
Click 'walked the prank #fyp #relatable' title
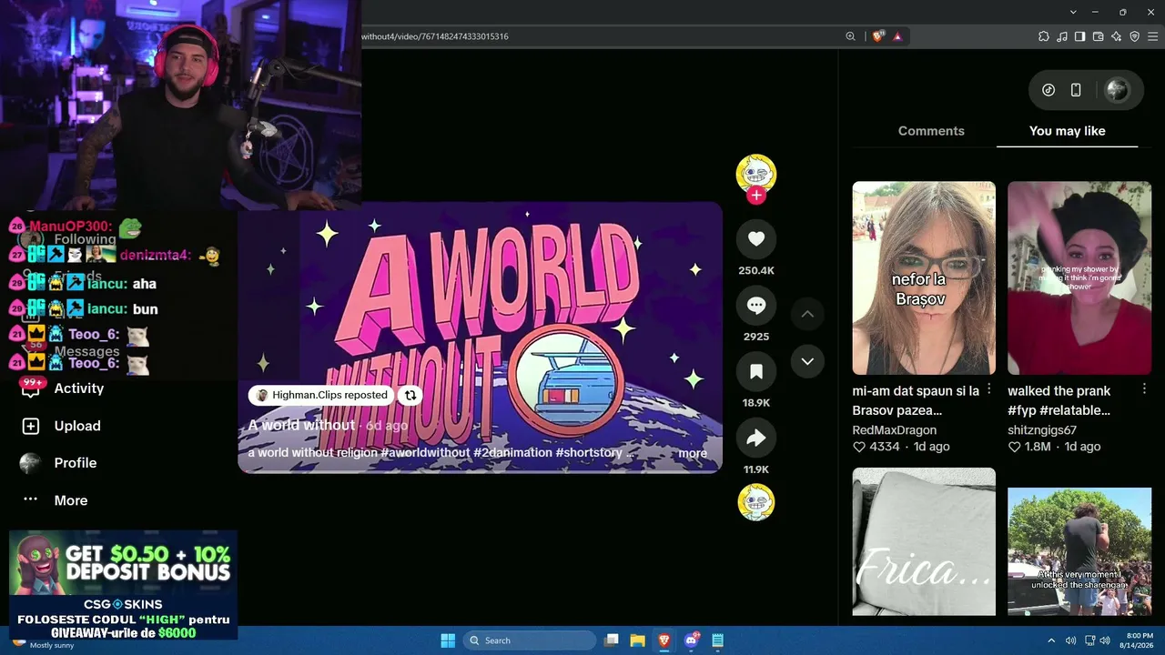tap(1059, 400)
